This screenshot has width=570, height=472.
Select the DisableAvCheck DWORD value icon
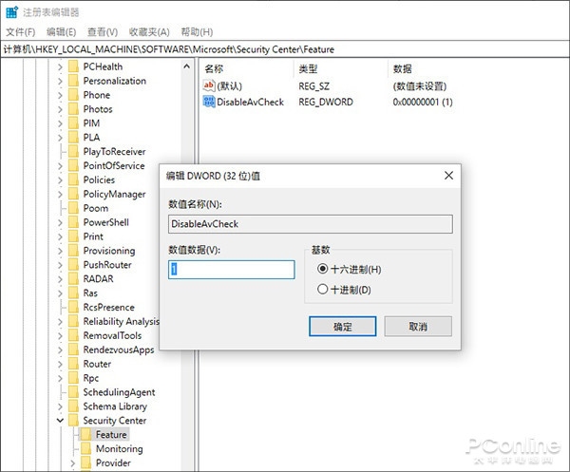coord(209,102)
